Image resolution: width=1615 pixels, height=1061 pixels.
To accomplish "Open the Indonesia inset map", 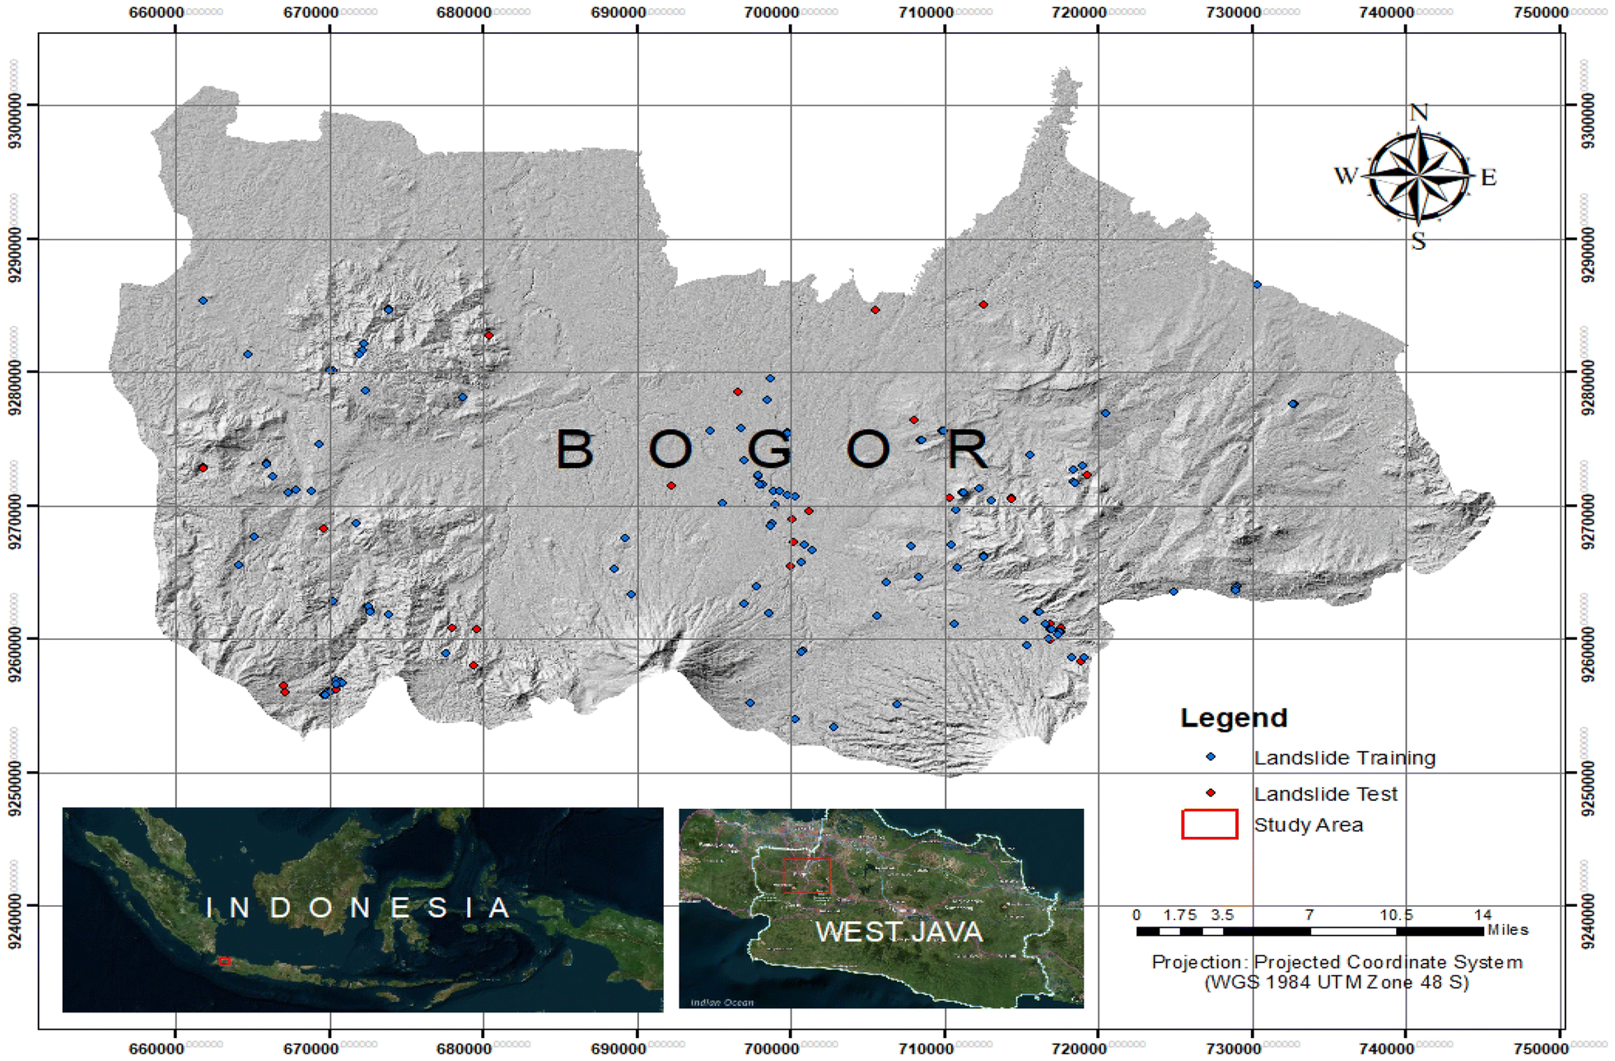I will point(362,909).
